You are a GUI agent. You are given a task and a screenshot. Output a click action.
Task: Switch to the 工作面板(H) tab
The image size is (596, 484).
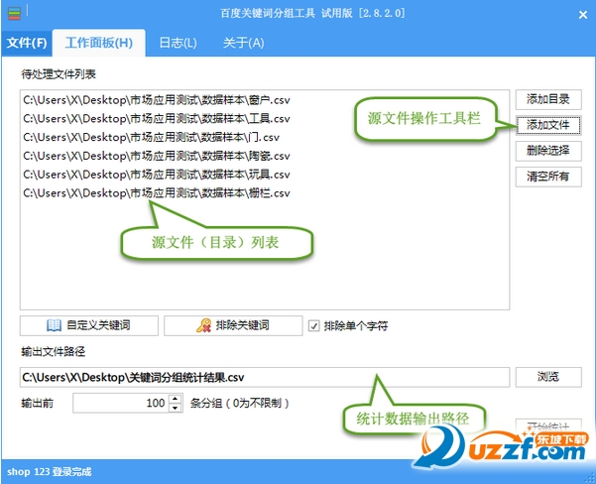[99, 43]
